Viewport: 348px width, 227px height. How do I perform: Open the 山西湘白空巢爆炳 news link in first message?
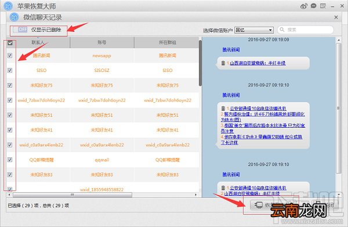[258, 63]
